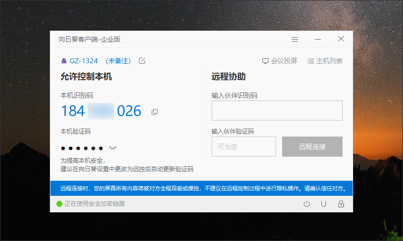Click the U-shaped icon in status bar

click(x=323, y=204)
